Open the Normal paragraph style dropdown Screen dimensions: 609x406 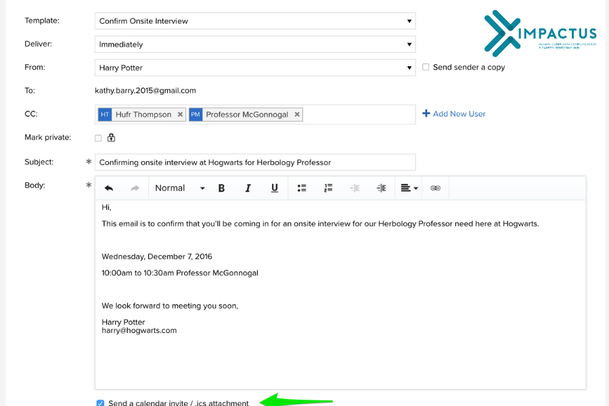click(180, 188)
